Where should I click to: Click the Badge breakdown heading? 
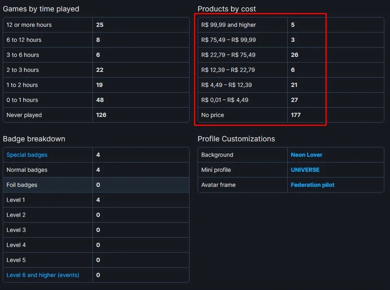pyautogui.click(x=34, y=139)
